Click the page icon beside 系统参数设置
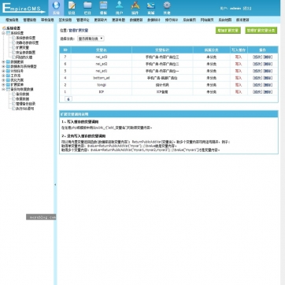This screenshot has height=285, width=285. (13, 38)
